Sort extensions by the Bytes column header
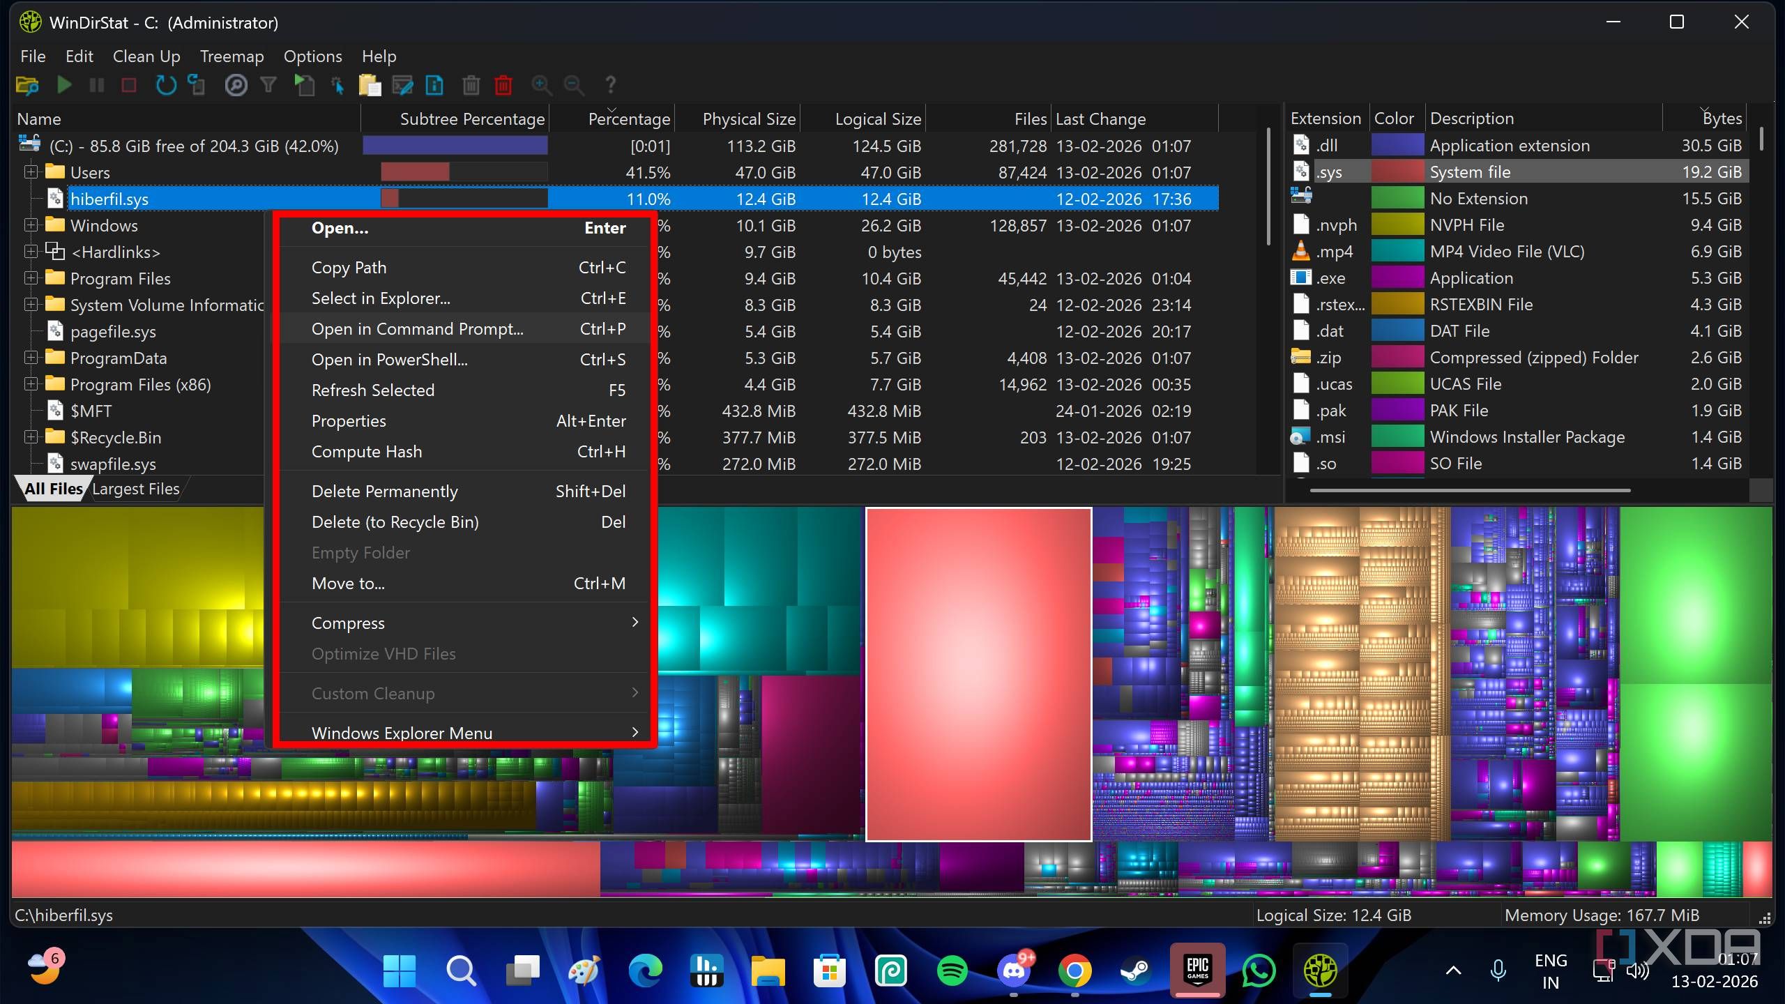1785x1004 pixels. pyautogui.click(x=1704, y=119)
